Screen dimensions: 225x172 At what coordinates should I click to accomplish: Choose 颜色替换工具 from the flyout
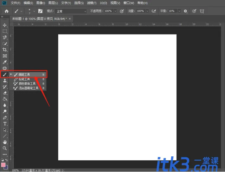[x=28, y=83]
